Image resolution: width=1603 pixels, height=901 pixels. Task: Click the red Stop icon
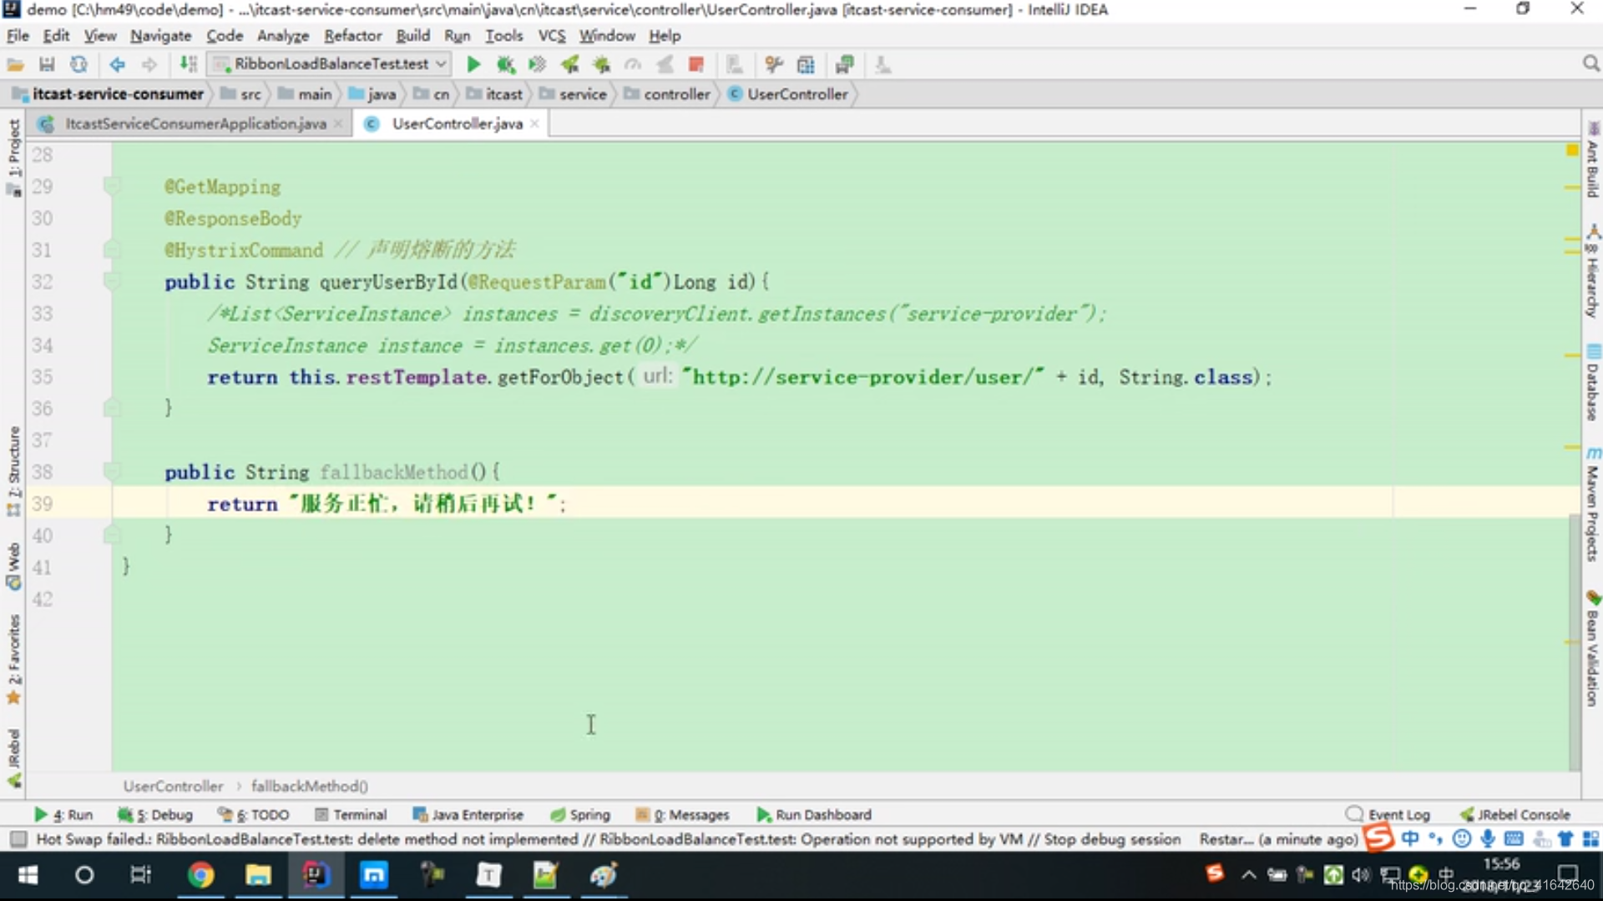coord(696,64)
